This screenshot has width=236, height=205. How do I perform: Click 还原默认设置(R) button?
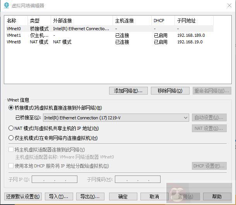click(23, 196)
